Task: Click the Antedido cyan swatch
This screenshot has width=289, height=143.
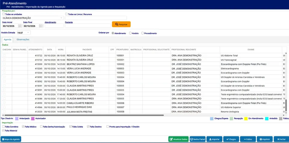Action: [x=267, y=119]
